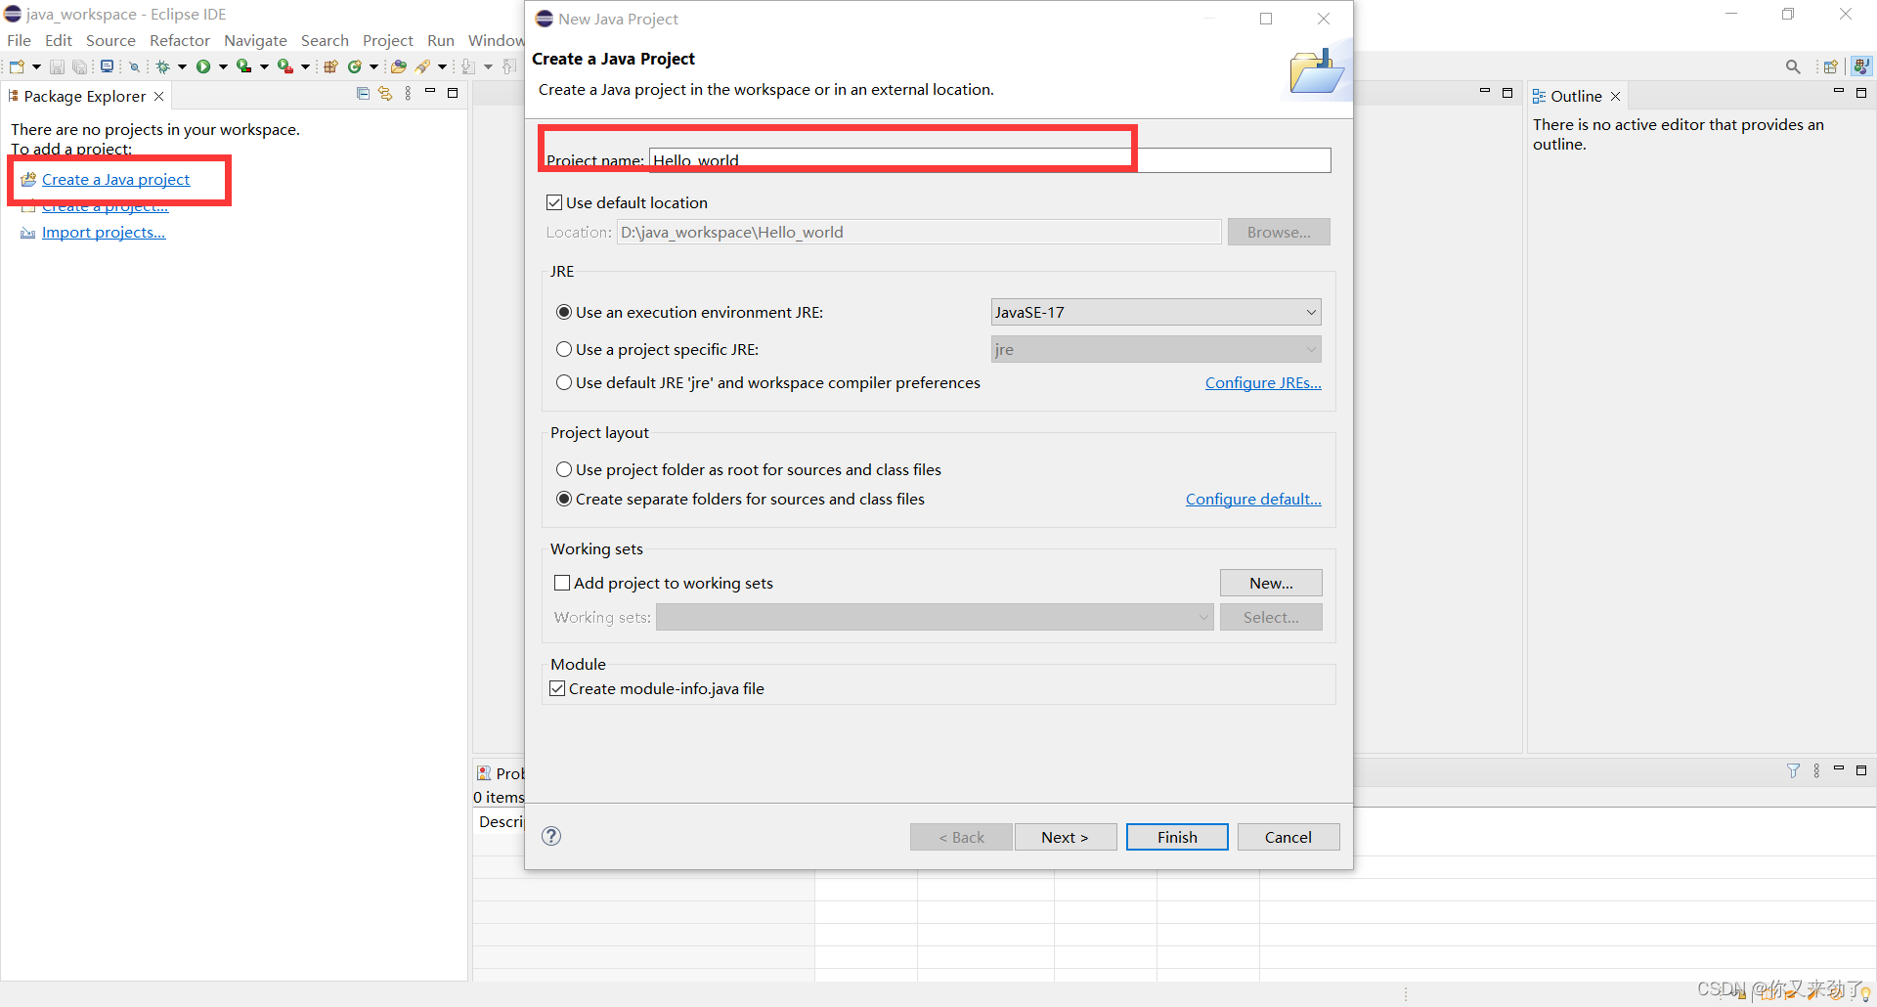
Task: Click the Run External Tools icon
Action: point(285,66)
